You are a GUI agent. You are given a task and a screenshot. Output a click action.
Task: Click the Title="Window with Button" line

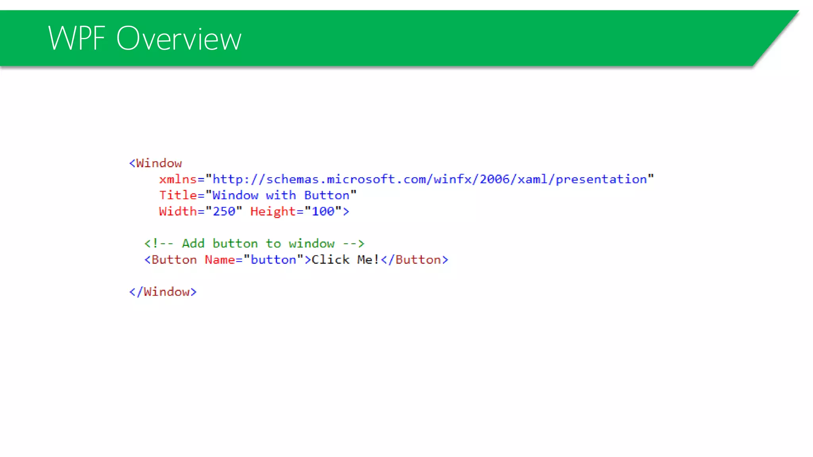[258, 195]
